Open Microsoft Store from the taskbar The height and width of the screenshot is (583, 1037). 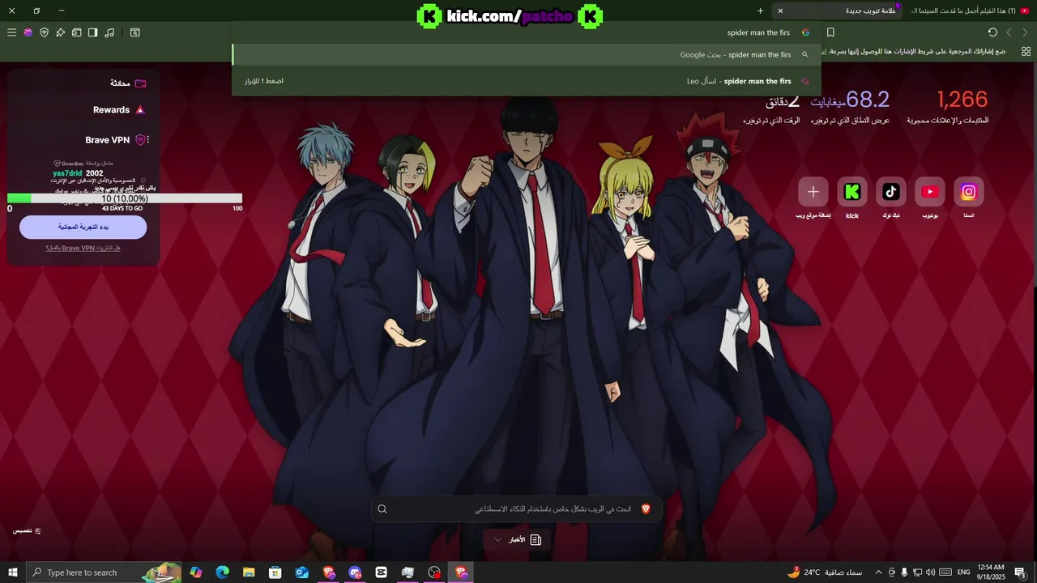(x=275, y=572)
